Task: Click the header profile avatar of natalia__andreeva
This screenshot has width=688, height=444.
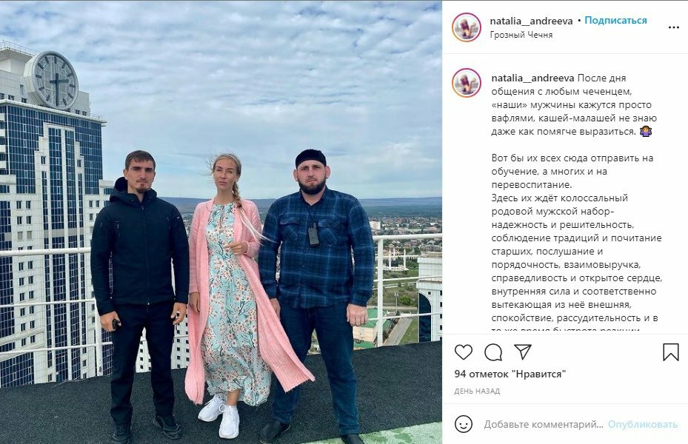Action: click(x=467, y=27)
